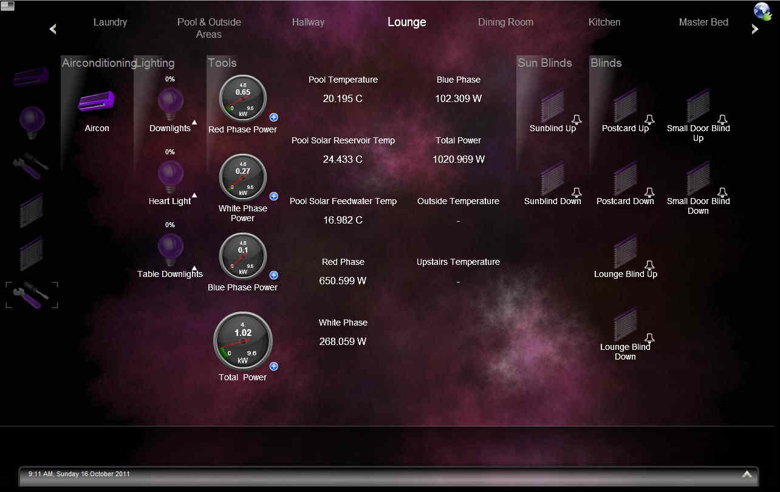Screen dimensions: 780x492
Task: Select the air conditioner icon in left sidebar
Action: coord(31,77)
